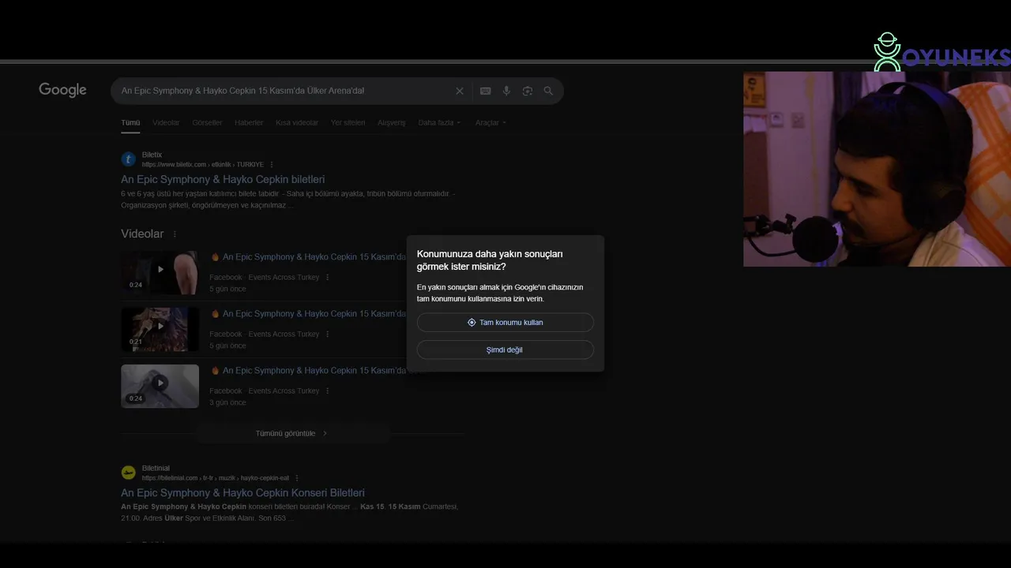Open the Biletix site favicon

tap(128, 159)
